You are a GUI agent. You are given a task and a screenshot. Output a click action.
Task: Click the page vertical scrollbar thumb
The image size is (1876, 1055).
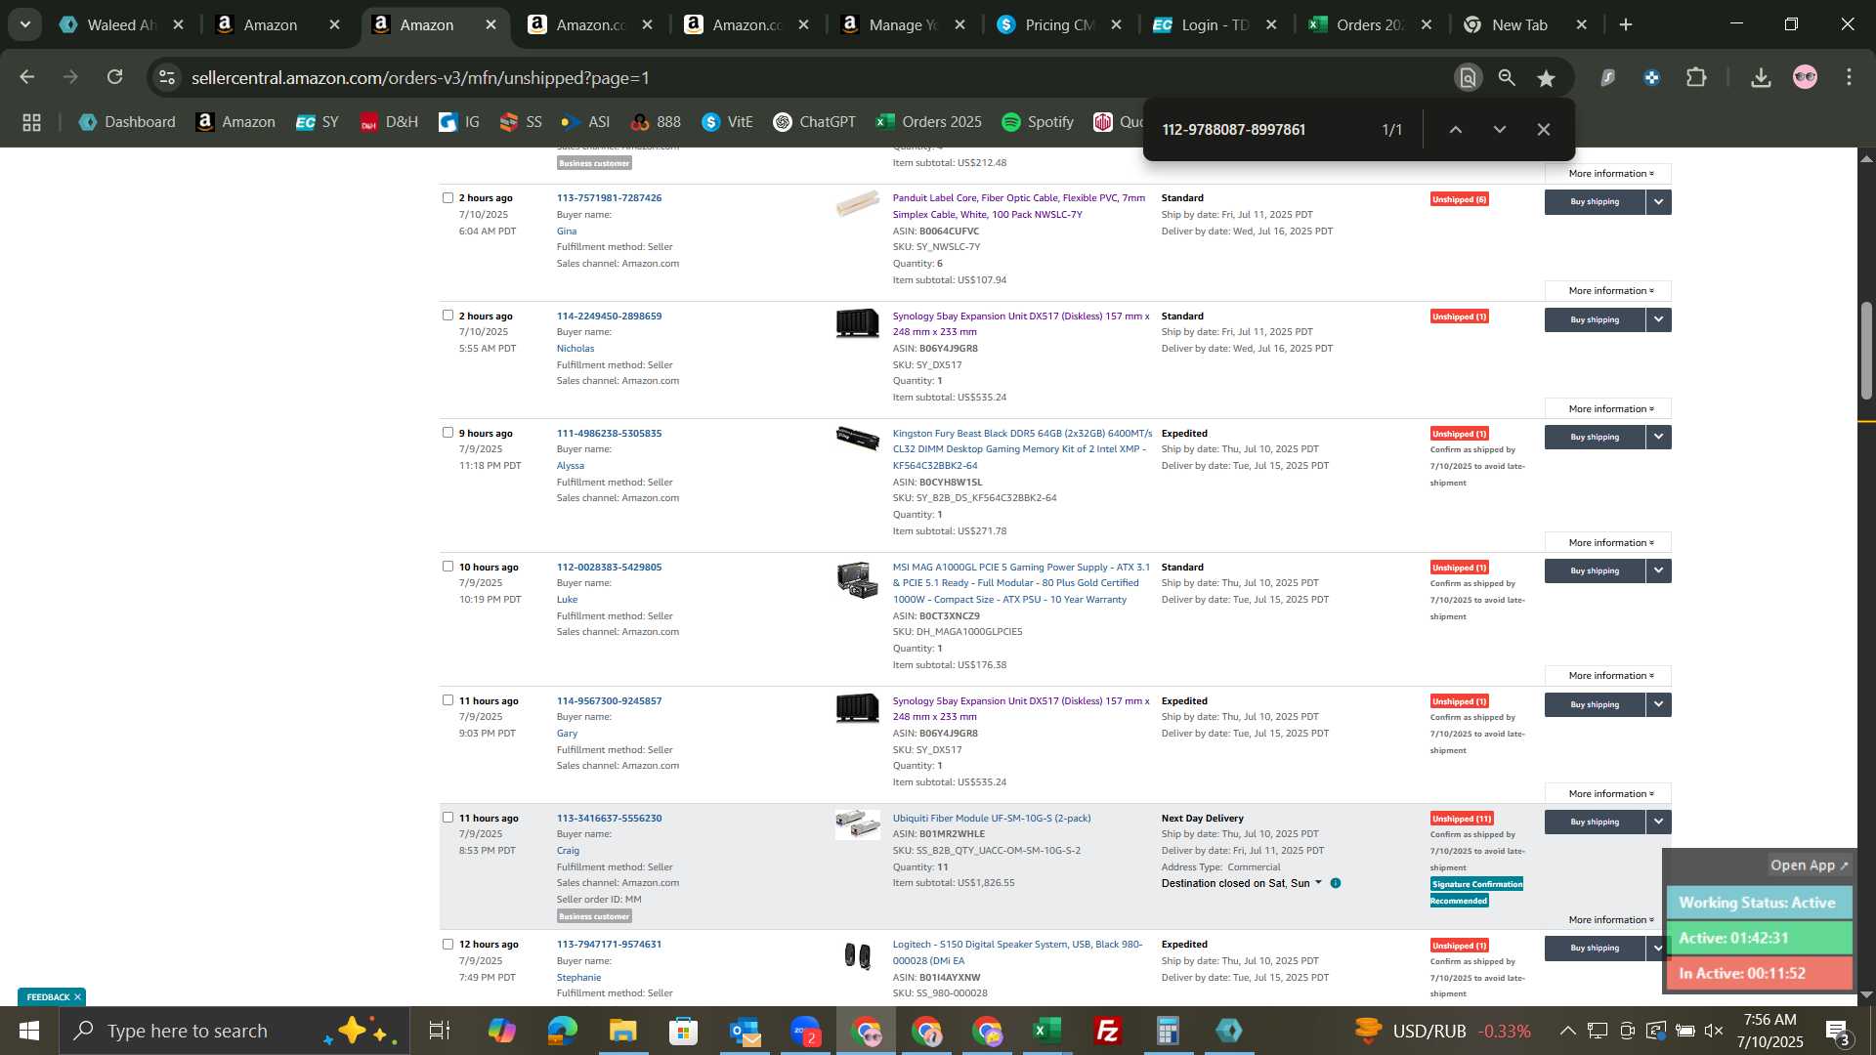click(x=1866, y=352)
